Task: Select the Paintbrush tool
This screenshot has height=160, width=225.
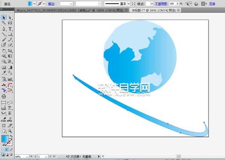Action: tap(4, 39)
